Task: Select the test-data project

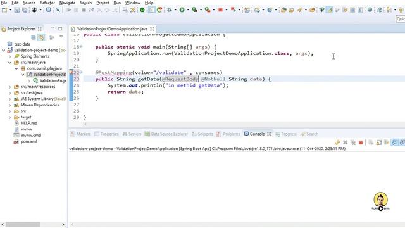Action: click(x=19, y=44)
